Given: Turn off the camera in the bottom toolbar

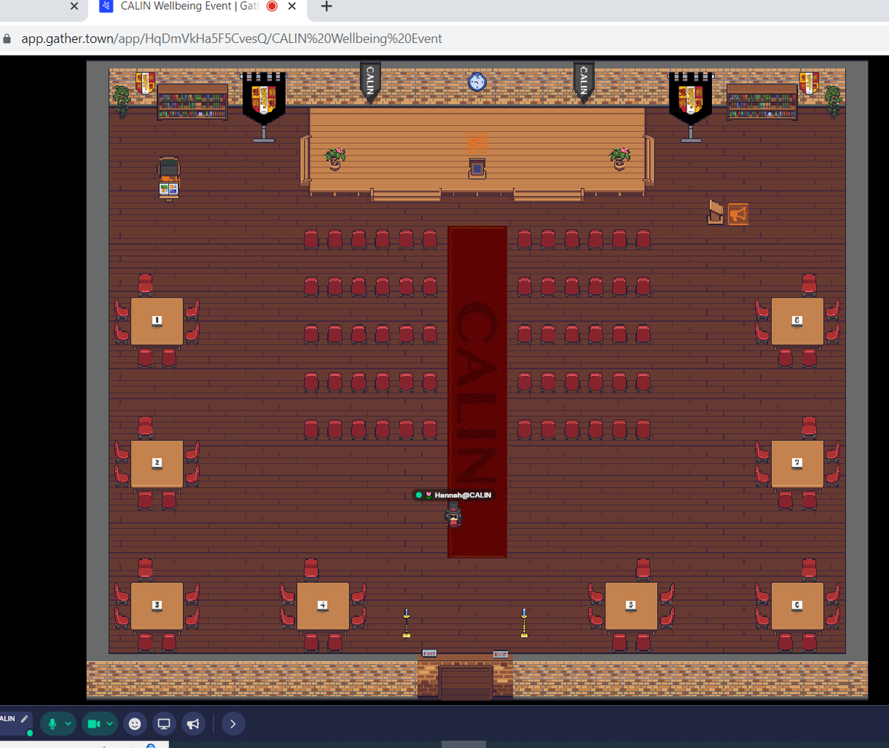Looking at the screenshot, I should (x=94, y=724).
